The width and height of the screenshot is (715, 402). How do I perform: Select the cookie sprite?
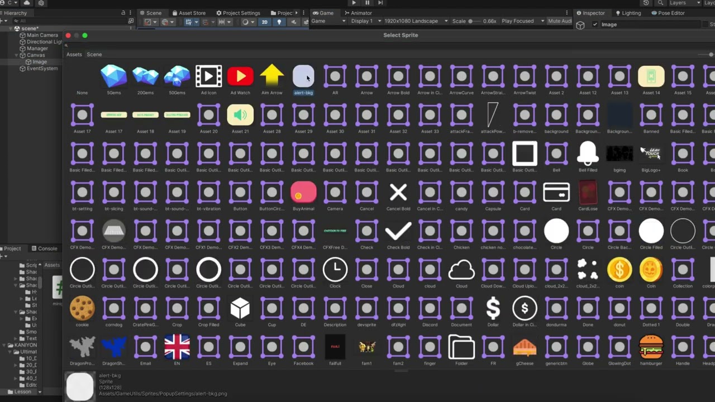(x=82, y=308)
